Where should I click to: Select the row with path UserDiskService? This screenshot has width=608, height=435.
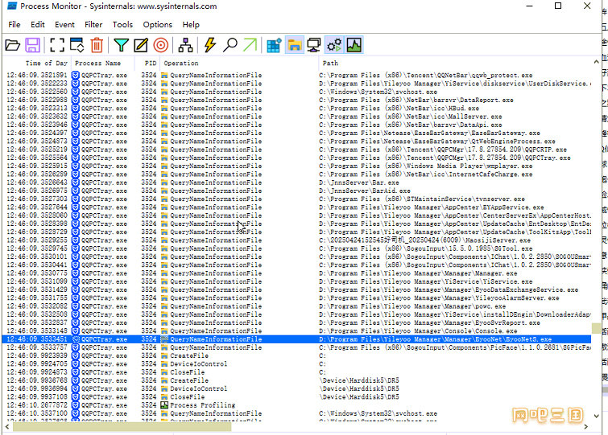(x=297, y=84)
